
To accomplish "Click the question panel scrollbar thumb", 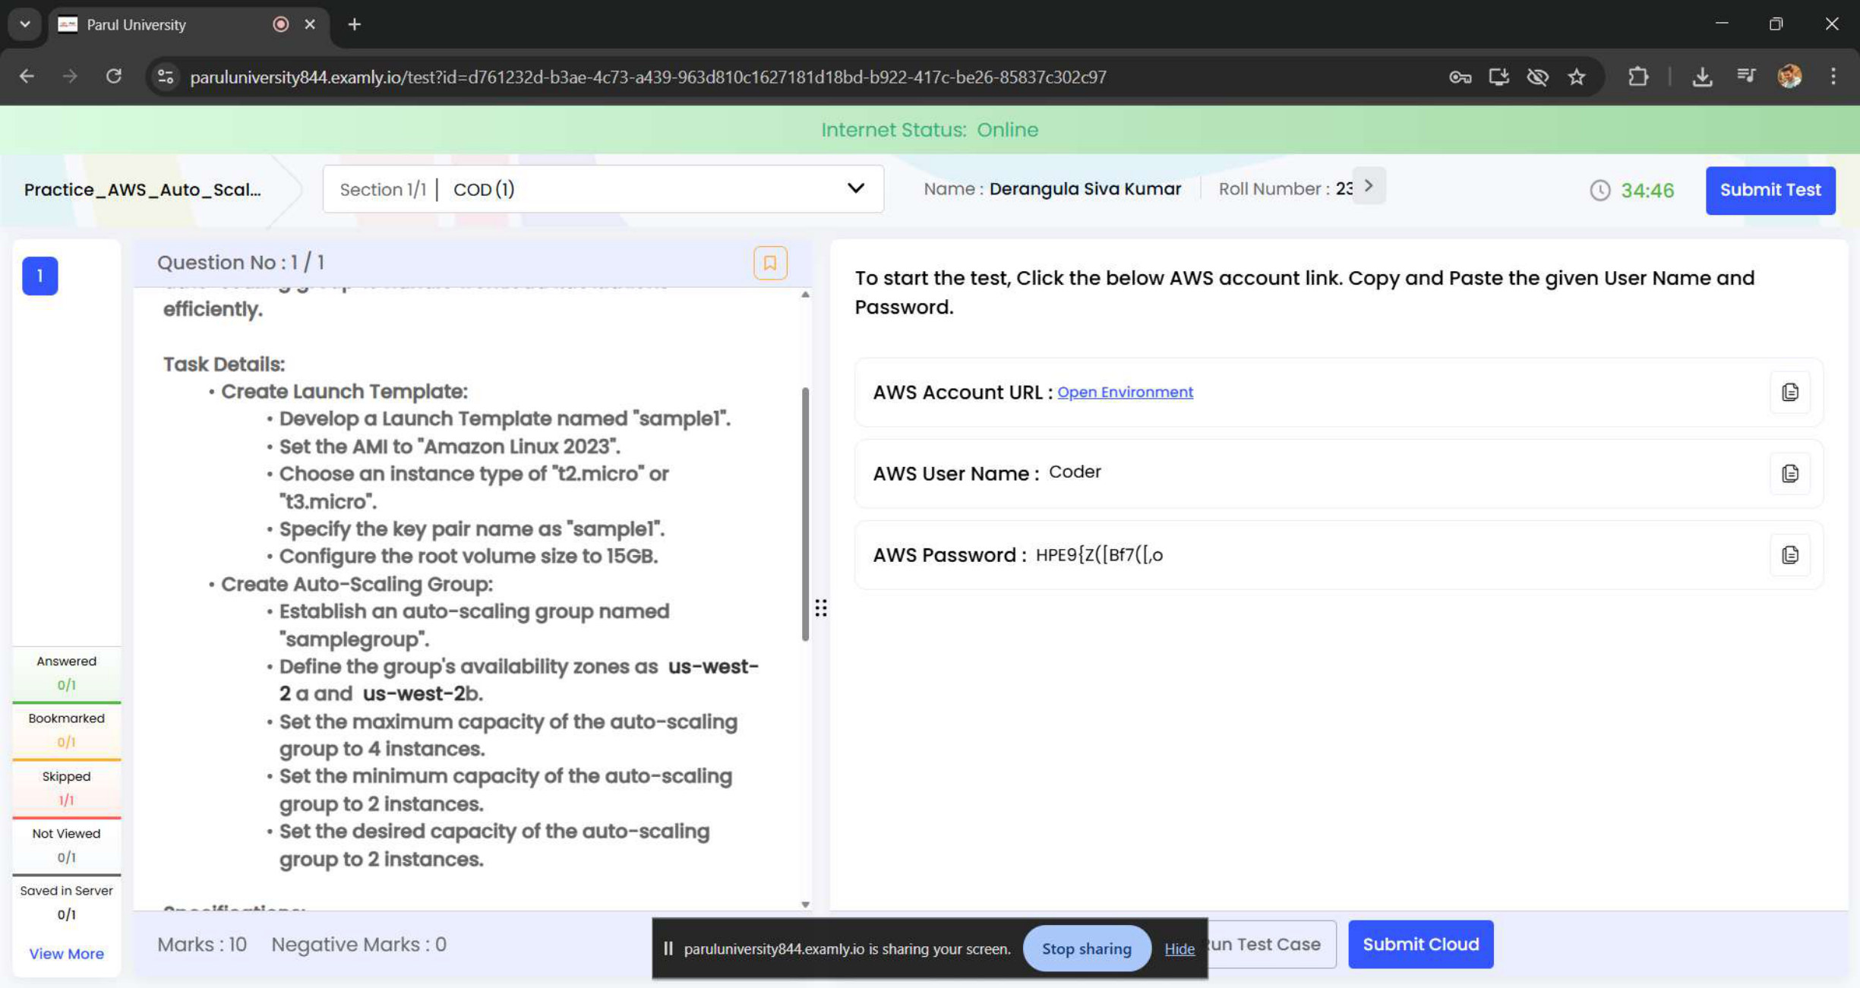I will click(x=805, y=514).
